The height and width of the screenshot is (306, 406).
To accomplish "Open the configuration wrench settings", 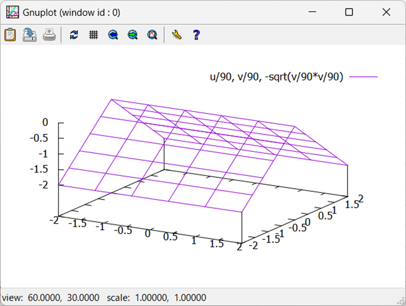I will (176, 35).
